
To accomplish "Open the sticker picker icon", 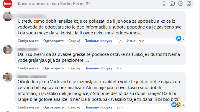I will click(x=189, y=4).
